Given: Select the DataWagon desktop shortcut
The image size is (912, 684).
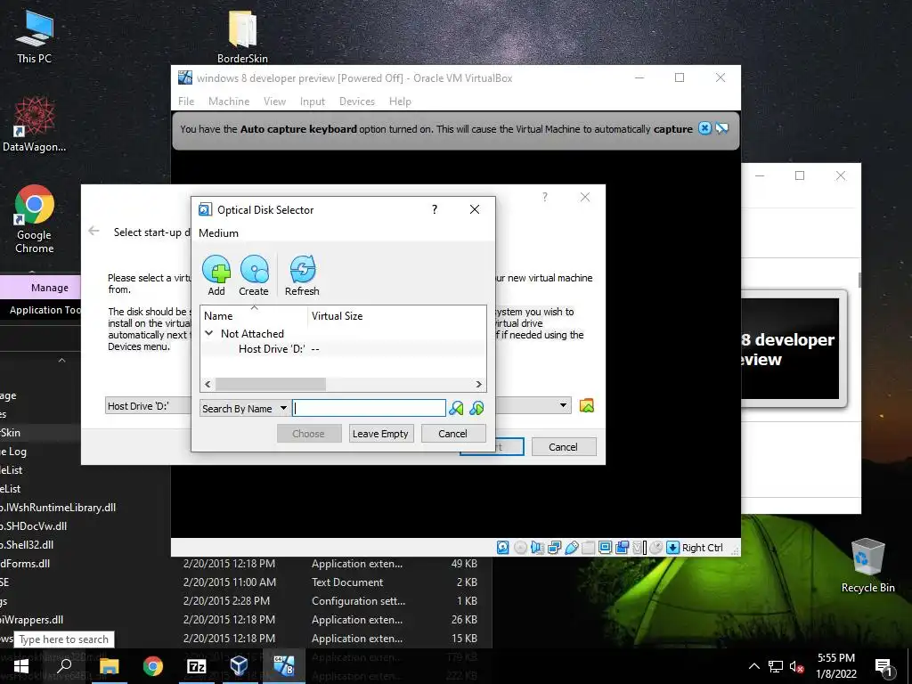Looking at the screenshot, I should (x=35, y=125).
